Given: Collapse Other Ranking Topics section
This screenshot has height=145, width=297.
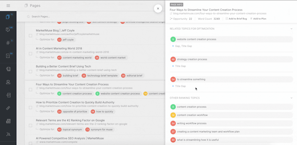Looking at the screenshot, I should [x=291, y=98].
